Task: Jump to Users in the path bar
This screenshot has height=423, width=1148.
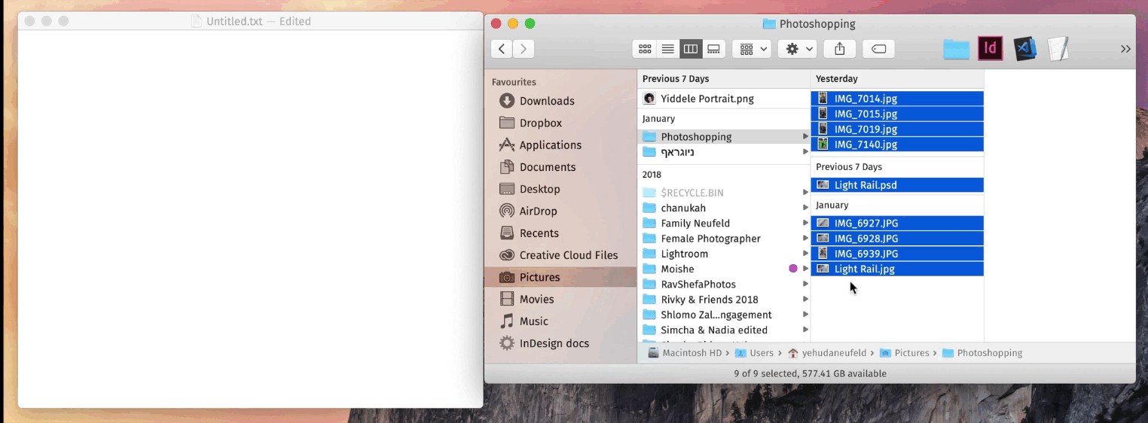Action: pos(761,353)
